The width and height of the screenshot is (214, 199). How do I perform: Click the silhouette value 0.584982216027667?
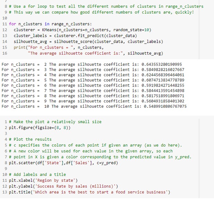163,69
